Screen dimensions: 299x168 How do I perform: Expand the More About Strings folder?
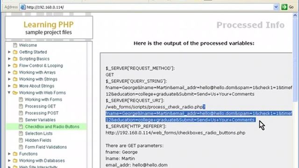click(9, 86)
